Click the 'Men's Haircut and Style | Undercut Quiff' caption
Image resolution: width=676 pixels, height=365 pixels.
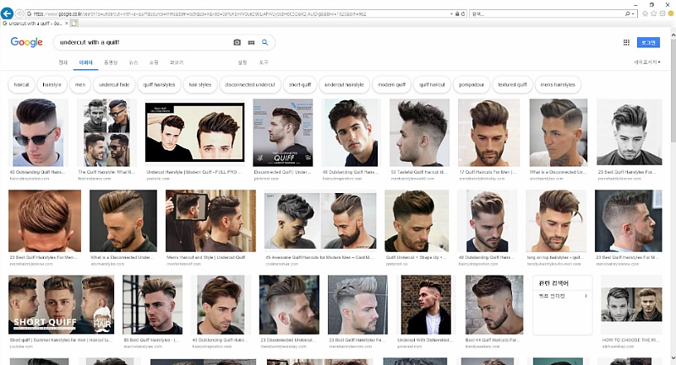click(x=205, y=257)
